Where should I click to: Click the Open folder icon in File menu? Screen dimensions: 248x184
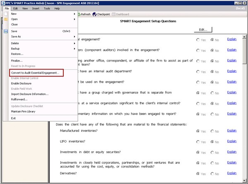6,19
